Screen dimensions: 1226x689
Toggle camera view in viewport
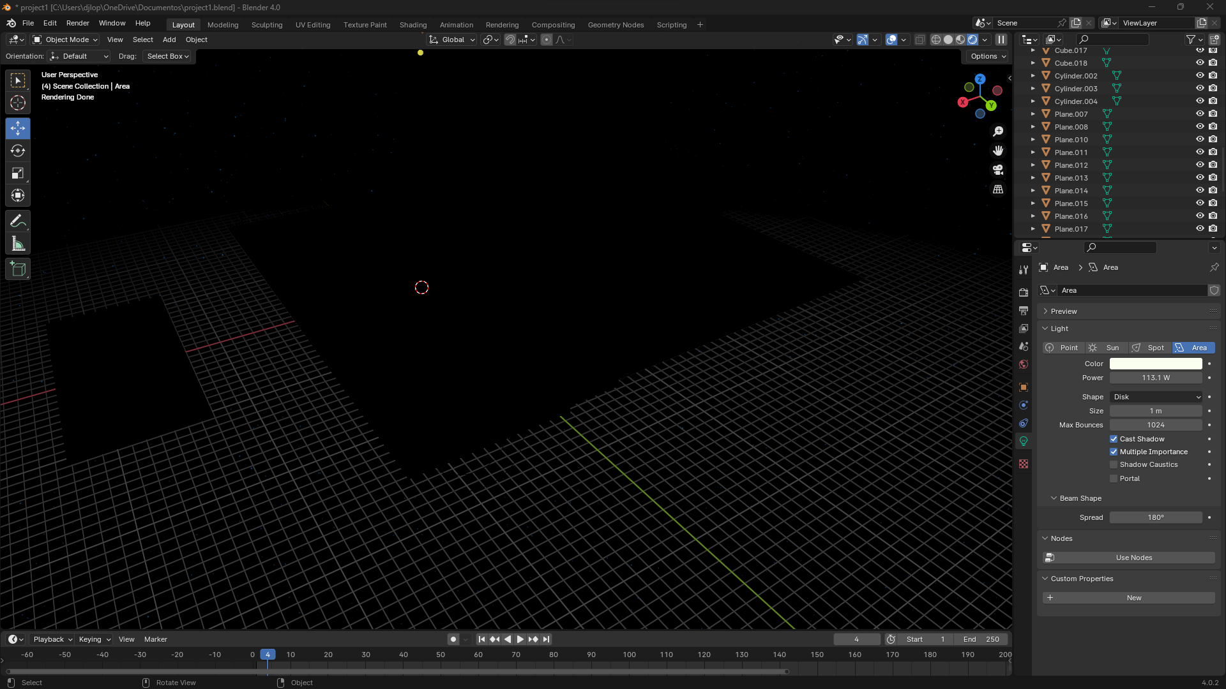pos(998,170)
